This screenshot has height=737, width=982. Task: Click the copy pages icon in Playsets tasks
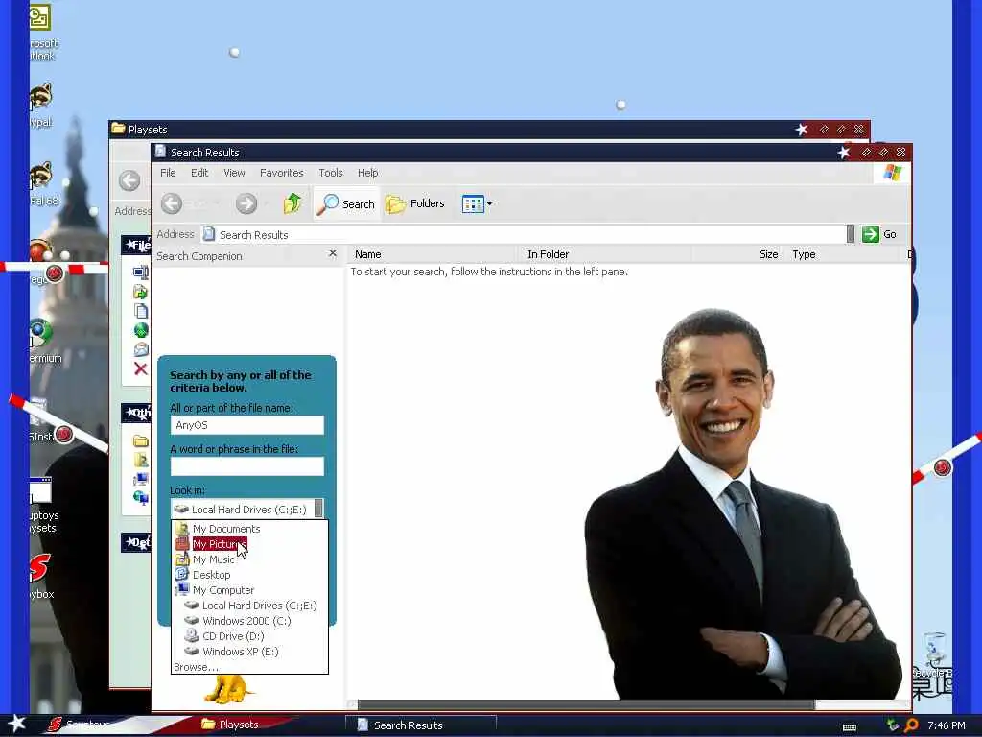(140, 311)
